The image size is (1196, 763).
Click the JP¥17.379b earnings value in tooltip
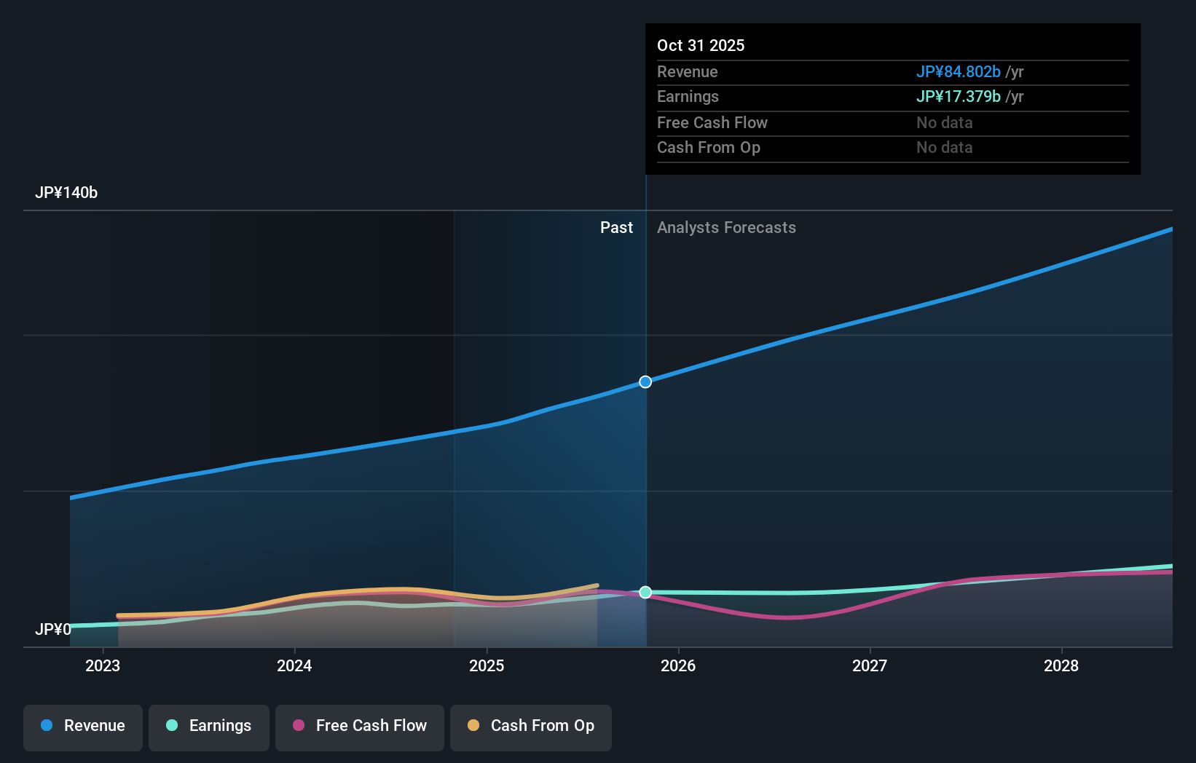(x=959, y=96)
